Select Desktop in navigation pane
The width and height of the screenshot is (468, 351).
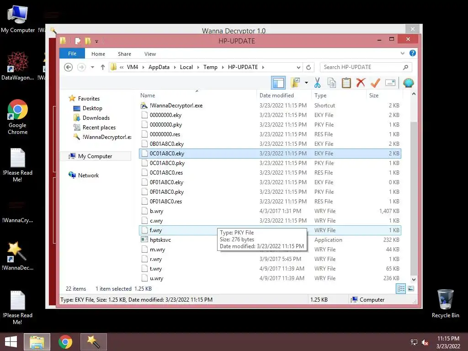tap(92, 108)
